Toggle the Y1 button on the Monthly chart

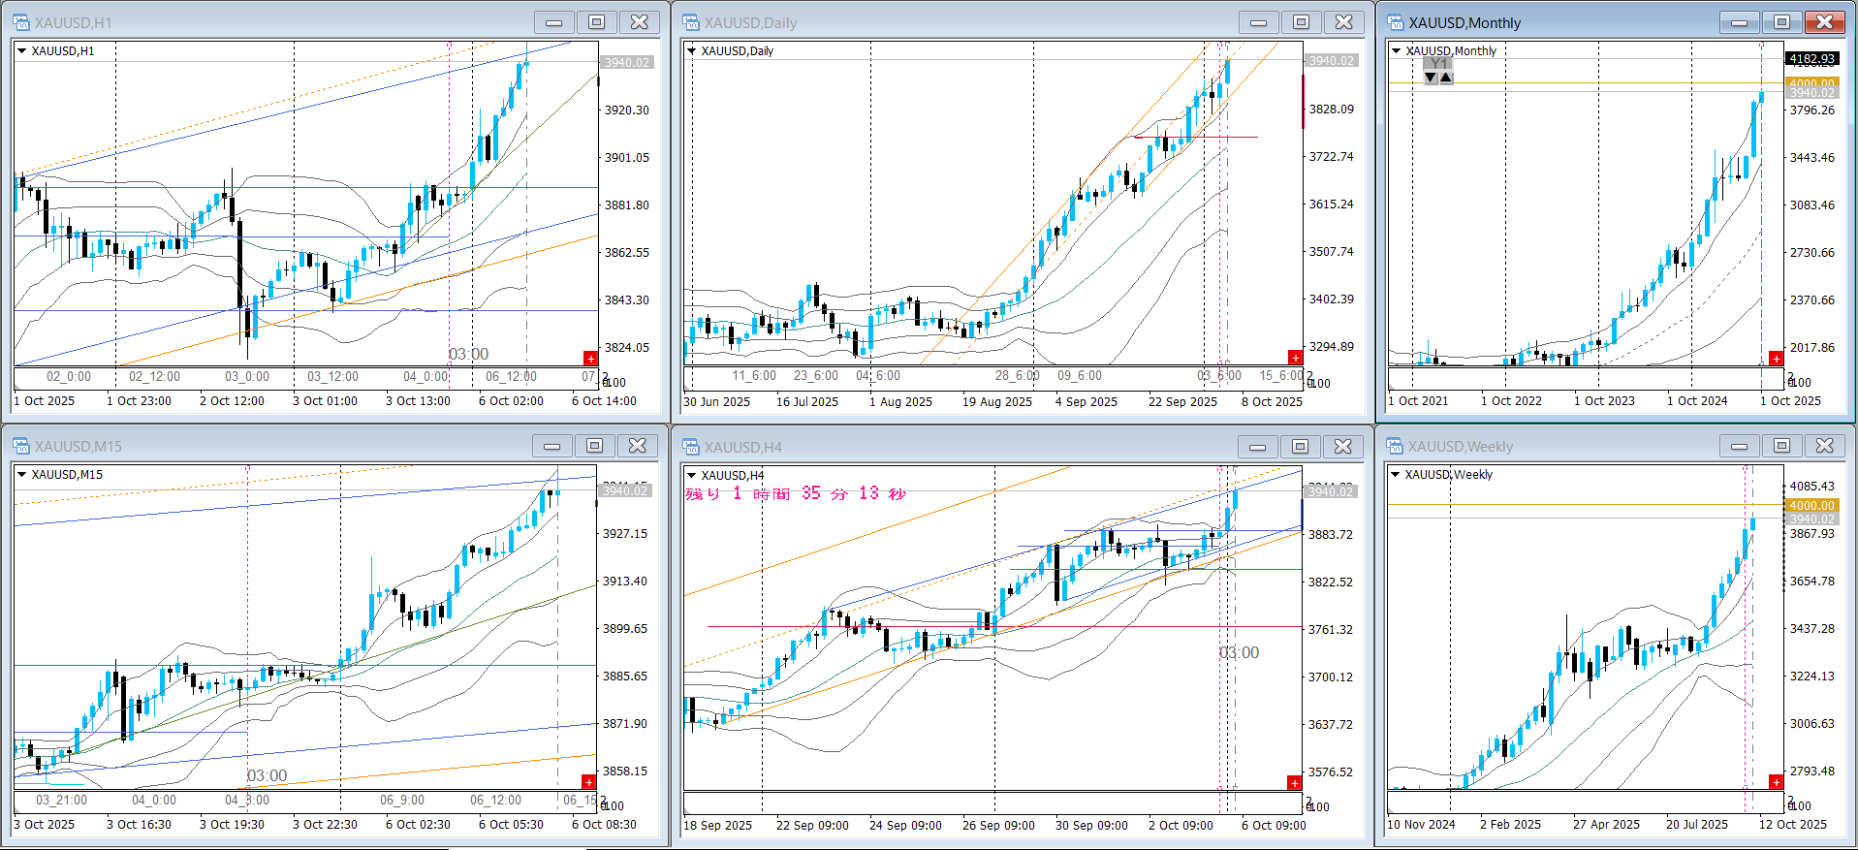[1438, 64]
